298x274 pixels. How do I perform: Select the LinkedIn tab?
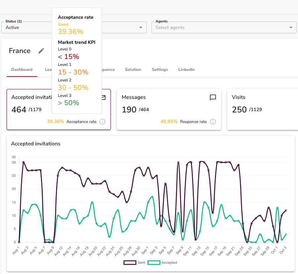coord(187,70)
